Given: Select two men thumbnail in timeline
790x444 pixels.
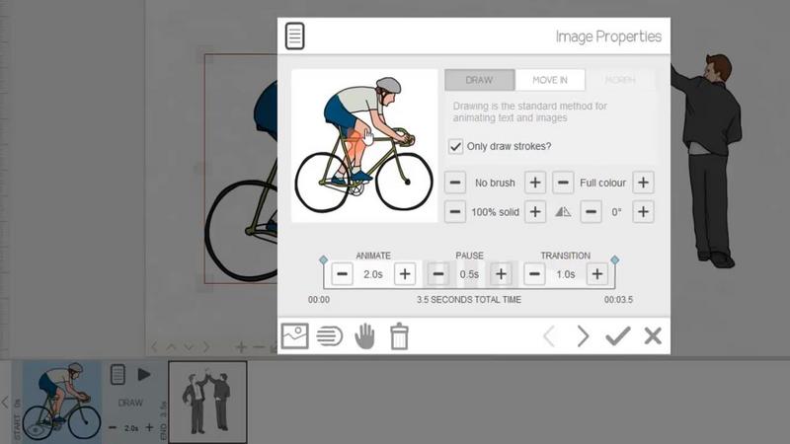Looking at the screenshot, I should 207,402.
